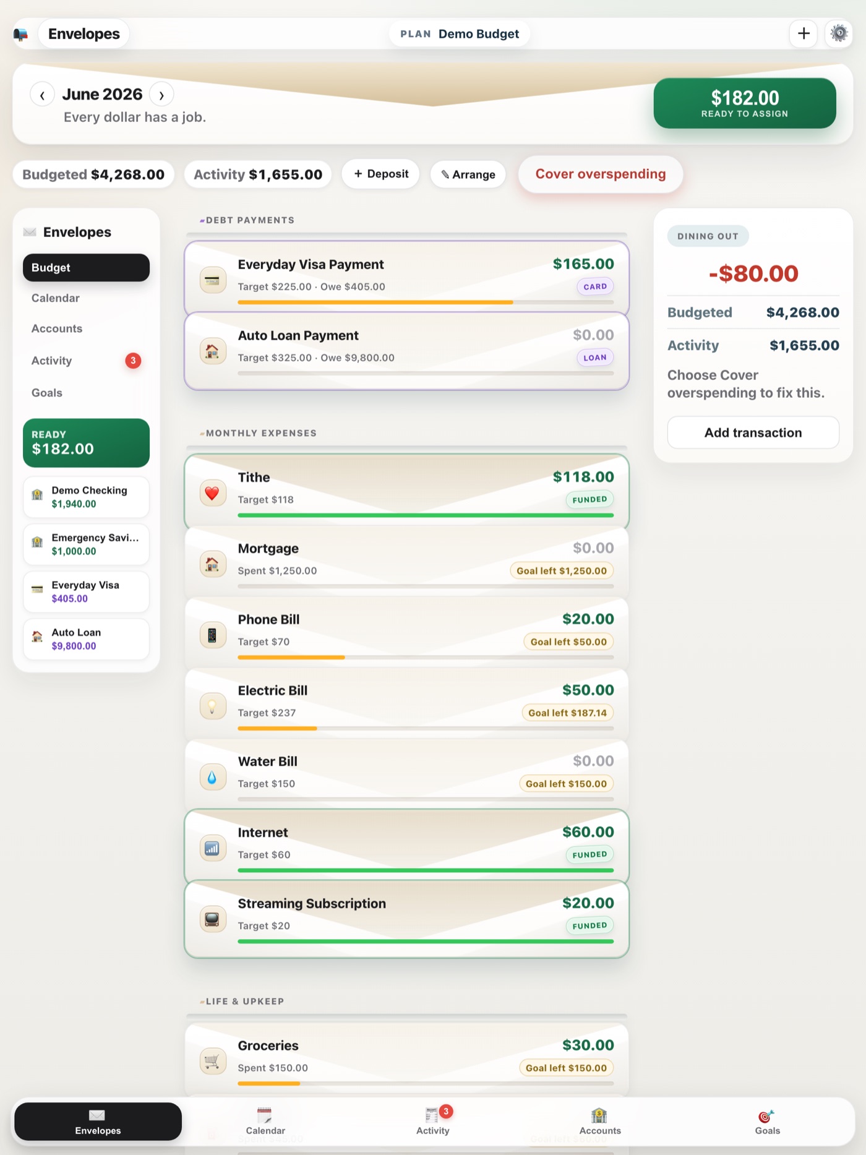Click the Streaming Subscription TV icon
The height and width of the screenshot is (1155, 866).
click(212, 919)
